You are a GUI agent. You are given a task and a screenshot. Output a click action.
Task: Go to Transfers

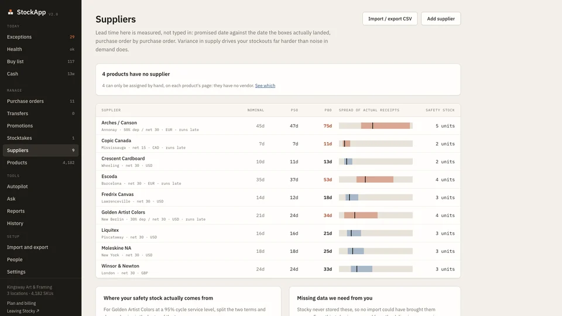pyautogui.click(x=40, y=113)
